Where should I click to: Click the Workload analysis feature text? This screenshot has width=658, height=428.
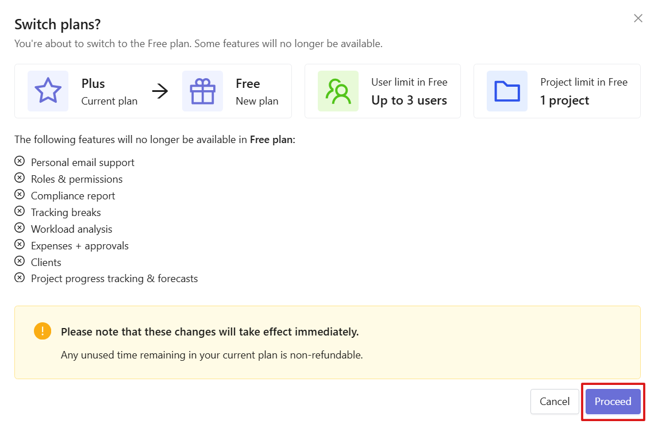pyautogui.click(x=72, y=229)
